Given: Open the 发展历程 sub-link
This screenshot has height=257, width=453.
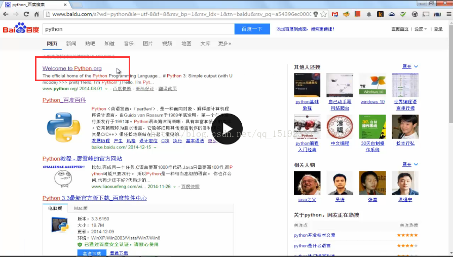Looking at the screenshot, I should pyautogui.click(x=100, y=141).
